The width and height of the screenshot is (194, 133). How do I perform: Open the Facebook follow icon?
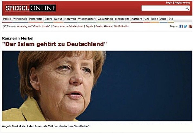181,26
